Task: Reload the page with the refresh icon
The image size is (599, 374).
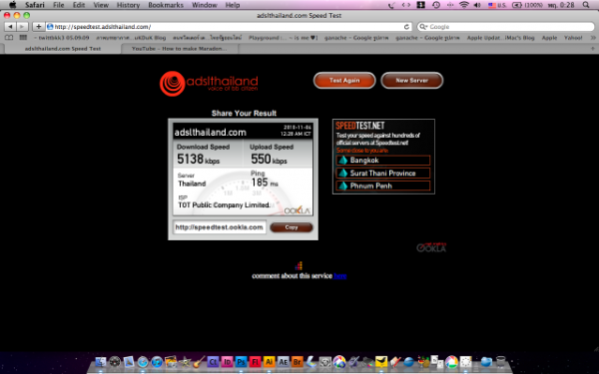Action: [x=406, y=27]
